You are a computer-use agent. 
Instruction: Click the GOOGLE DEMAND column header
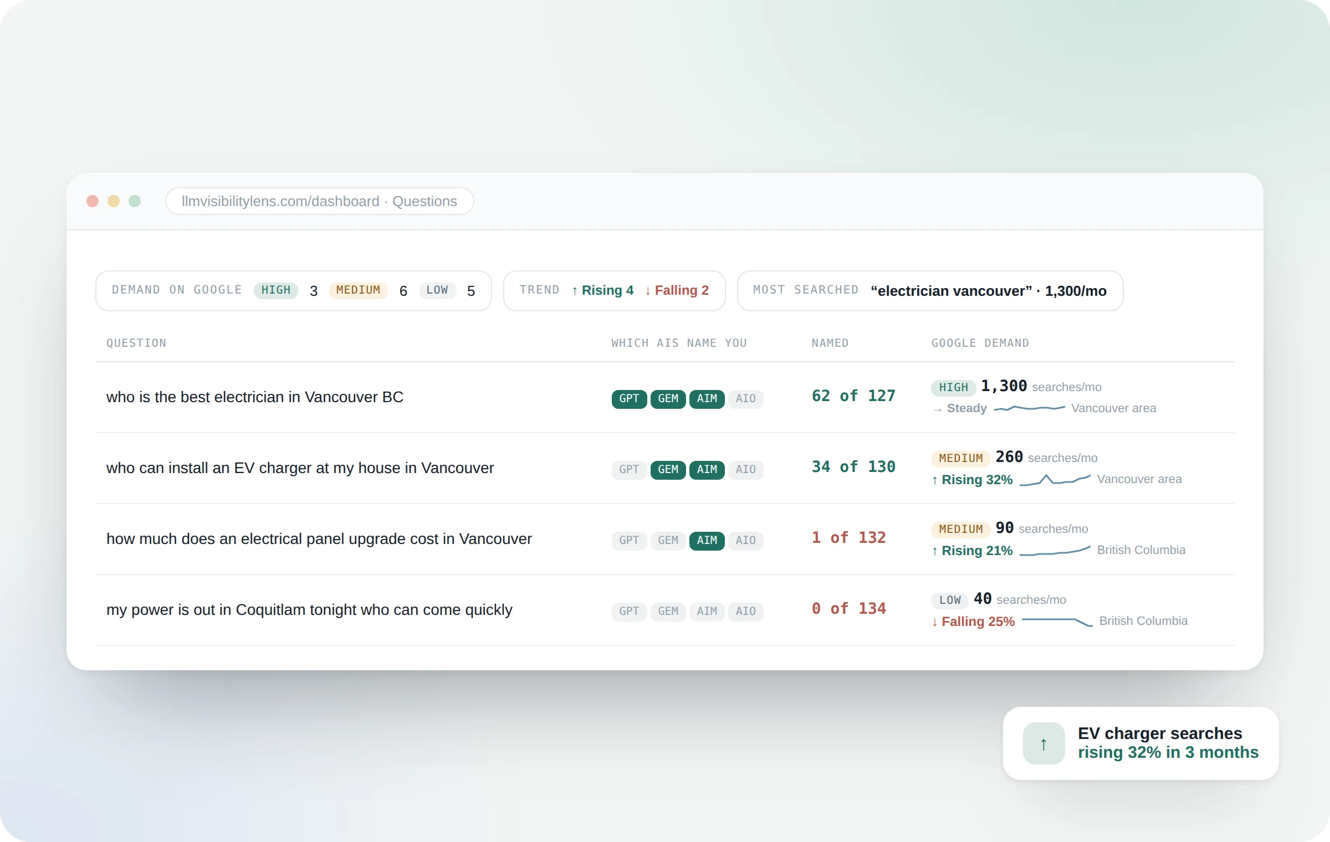pos(980,343)
